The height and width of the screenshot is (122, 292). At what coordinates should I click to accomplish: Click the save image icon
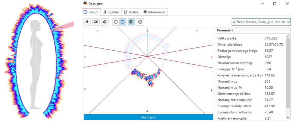pos(96,22)
